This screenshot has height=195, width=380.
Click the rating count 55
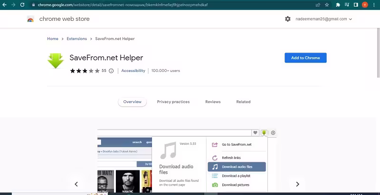(104, 71)
